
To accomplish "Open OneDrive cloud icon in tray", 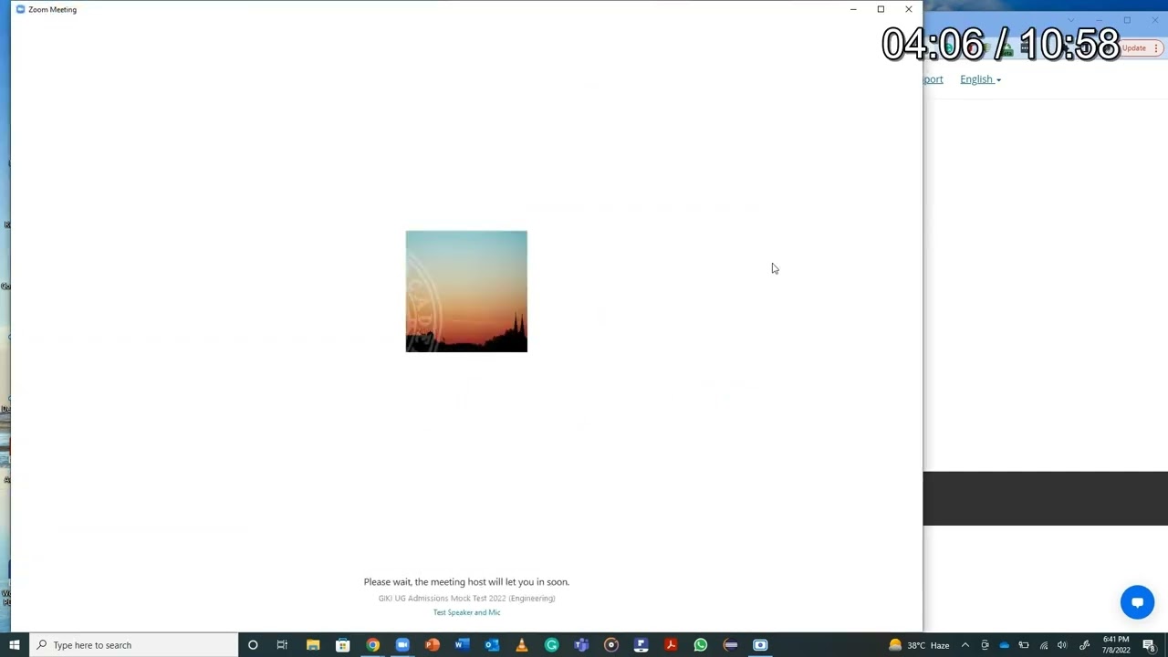I will coord(1005,645).
